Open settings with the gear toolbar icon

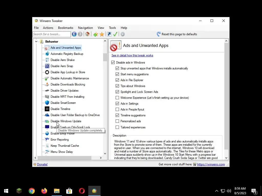point(123,34)
